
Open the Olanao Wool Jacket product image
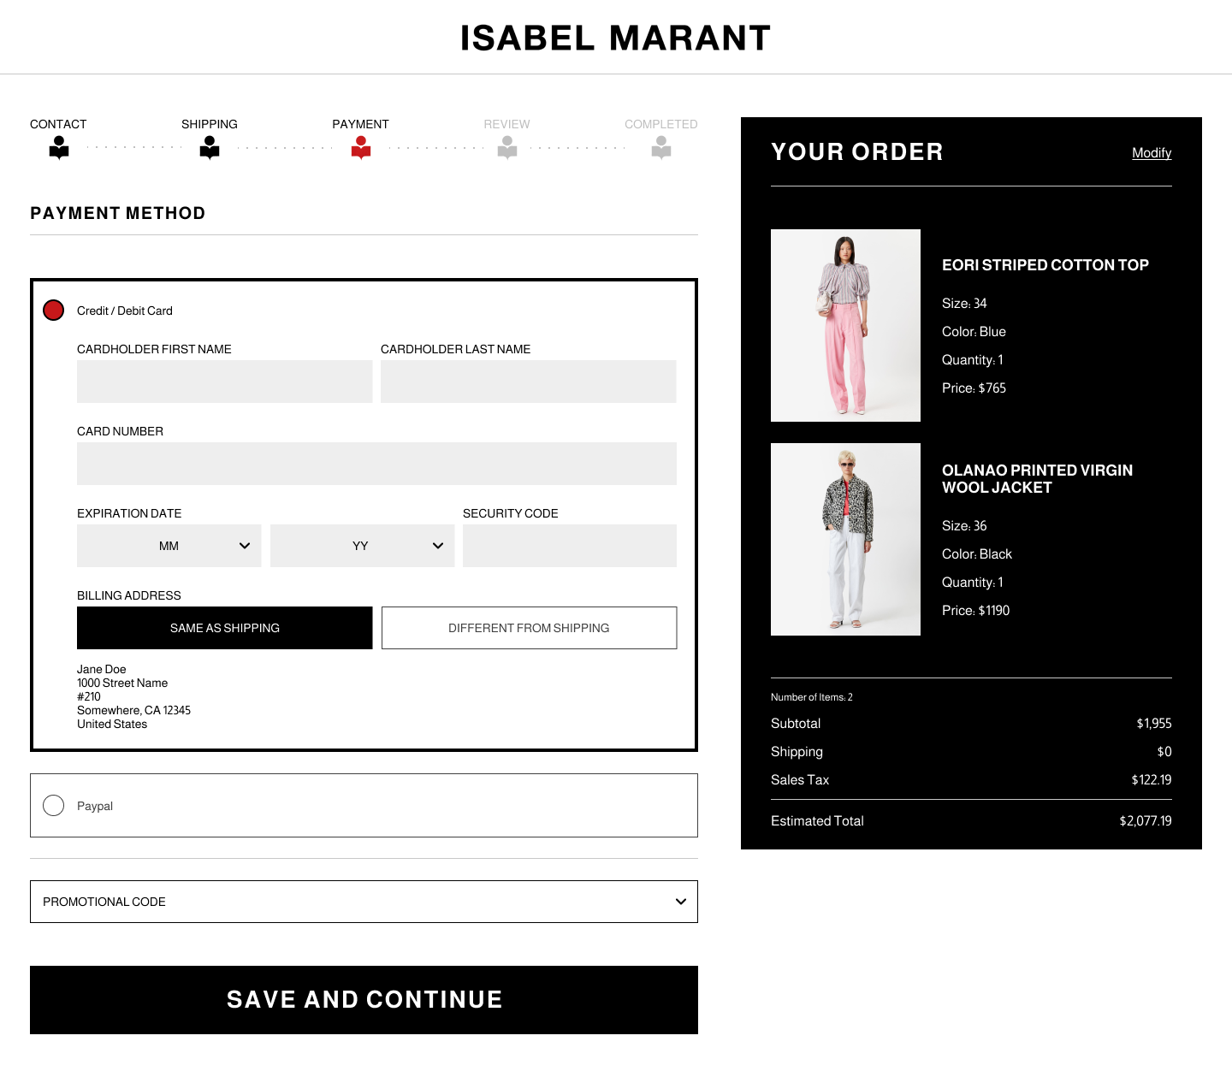click(845, 539)
